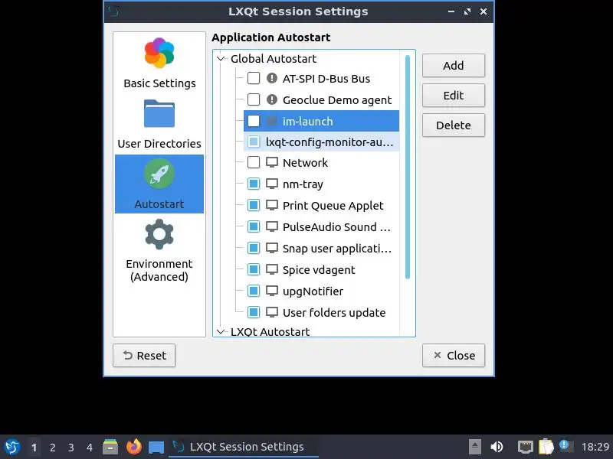
Task: Uncheck PulseAudio Sound checkbox
Action: coord(254,226)
